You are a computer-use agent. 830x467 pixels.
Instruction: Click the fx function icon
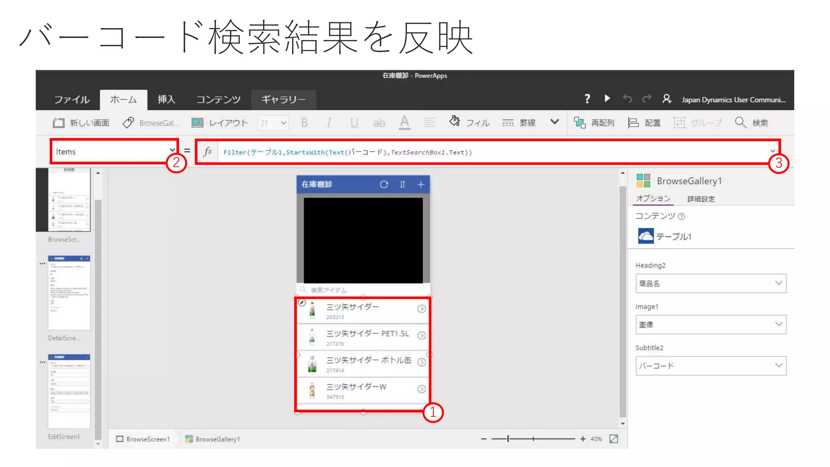[207, 152]
